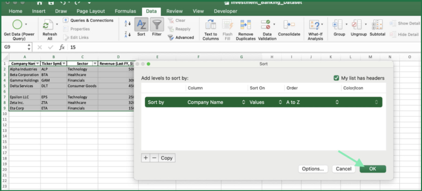Click the Name Box showing G9

pos(14,47)
